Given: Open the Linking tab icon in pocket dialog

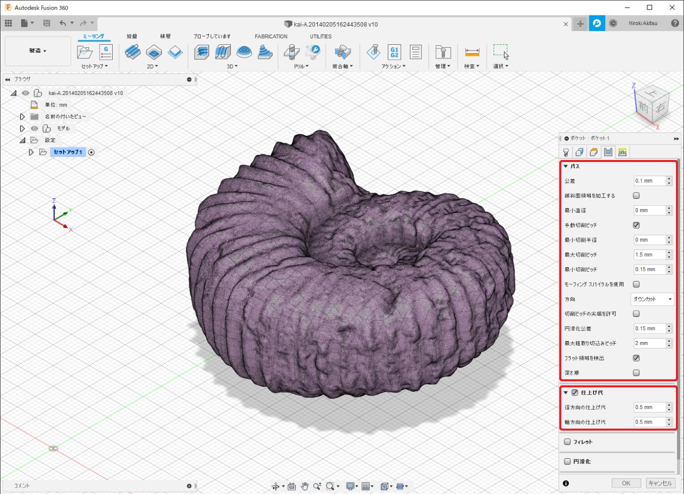Looking at the screenshot, I should 622,152.
